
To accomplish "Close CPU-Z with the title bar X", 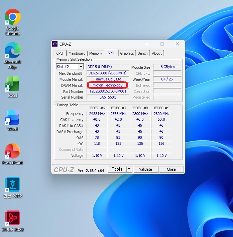I will pyautogui.click(x=178, y=44).
